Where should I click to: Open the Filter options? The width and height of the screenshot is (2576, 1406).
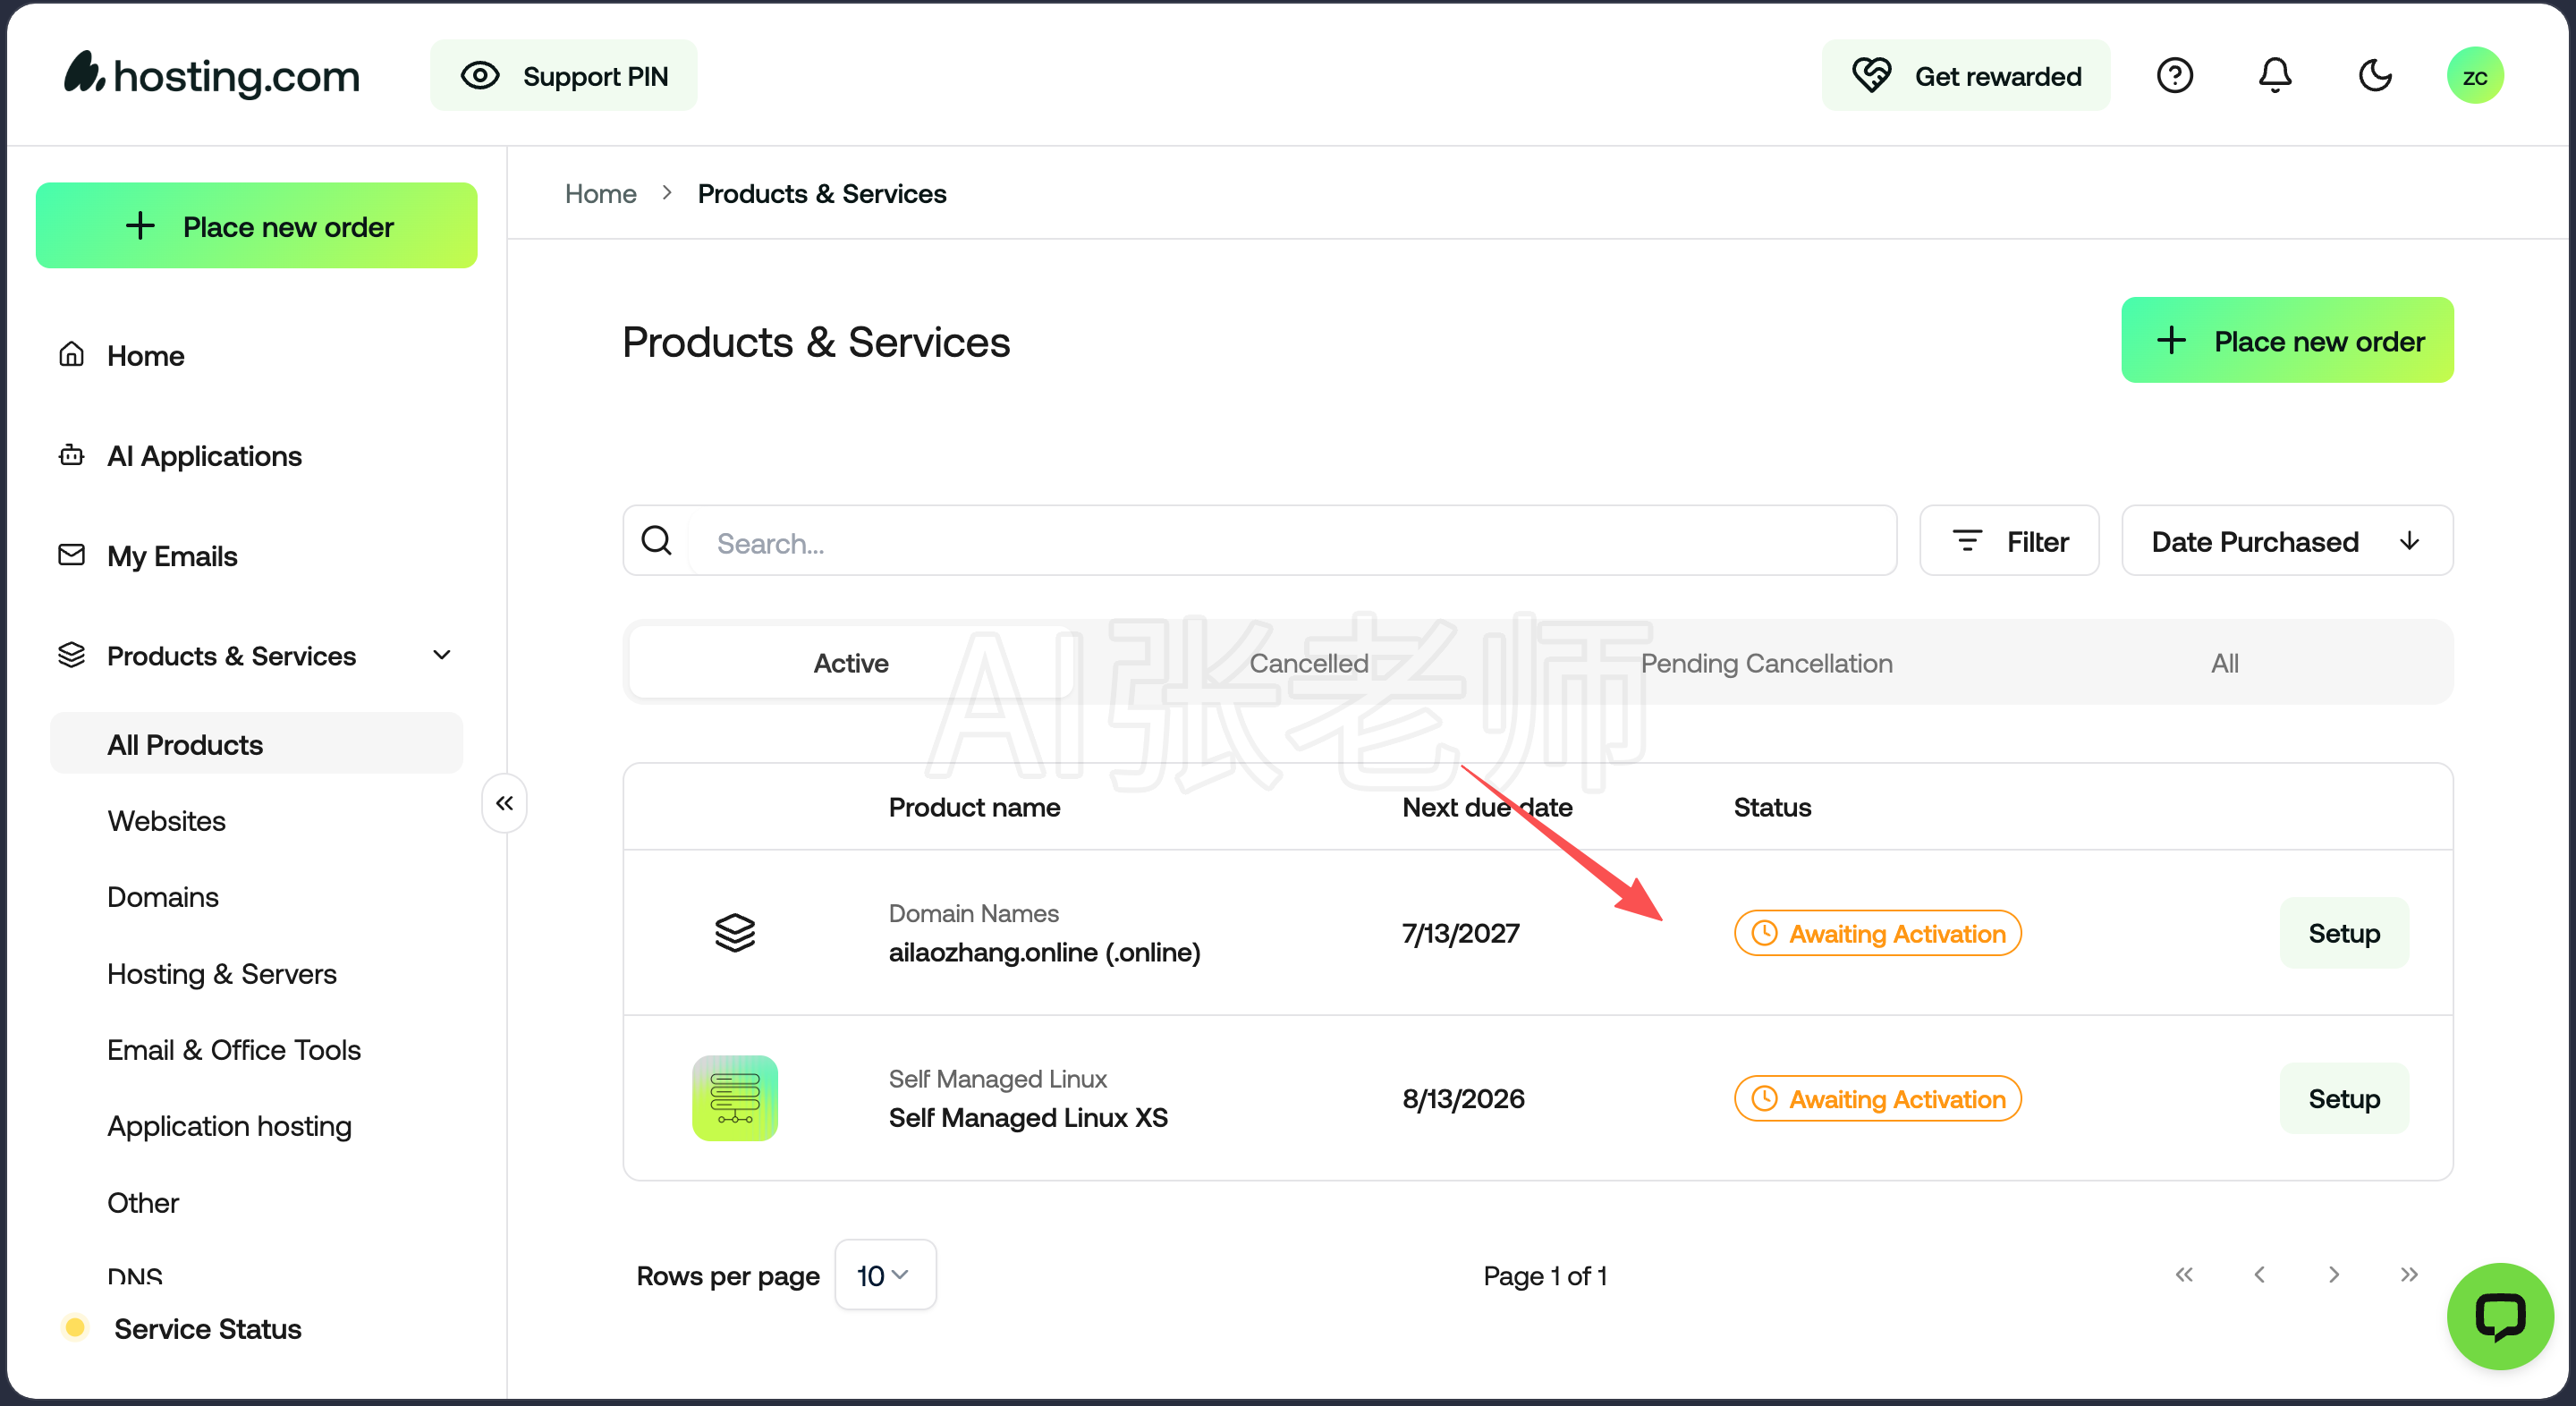(2008, 540)
